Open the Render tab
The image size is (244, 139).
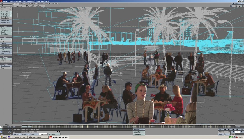click(39, 4)
